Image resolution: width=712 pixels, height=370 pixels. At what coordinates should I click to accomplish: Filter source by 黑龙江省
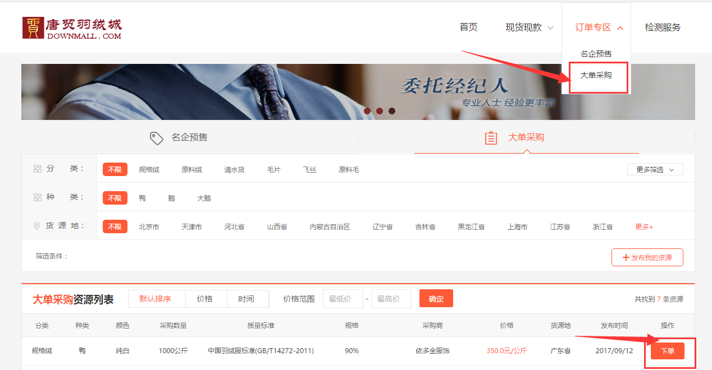click(x=472, y=226)
